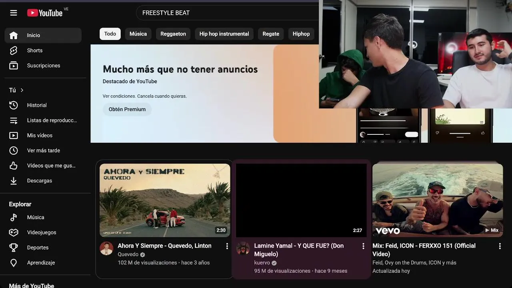Click the Obtén Premium button
Image resolution: width=512 pixels, height=288 pixels.
point(127,109)
